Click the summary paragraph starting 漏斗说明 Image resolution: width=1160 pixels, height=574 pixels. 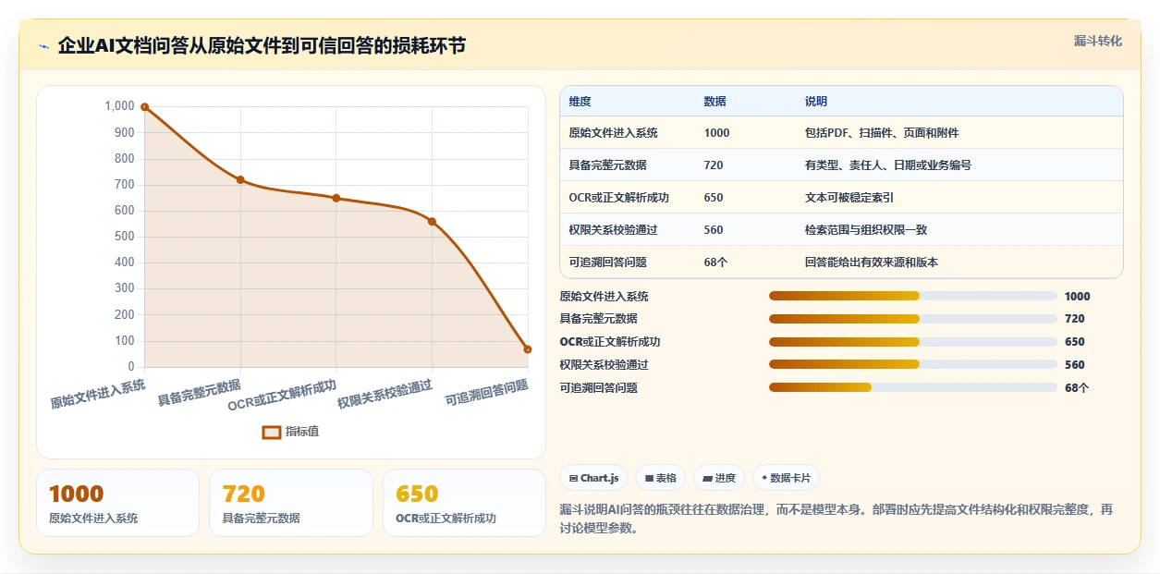click(x=836, y=519)
